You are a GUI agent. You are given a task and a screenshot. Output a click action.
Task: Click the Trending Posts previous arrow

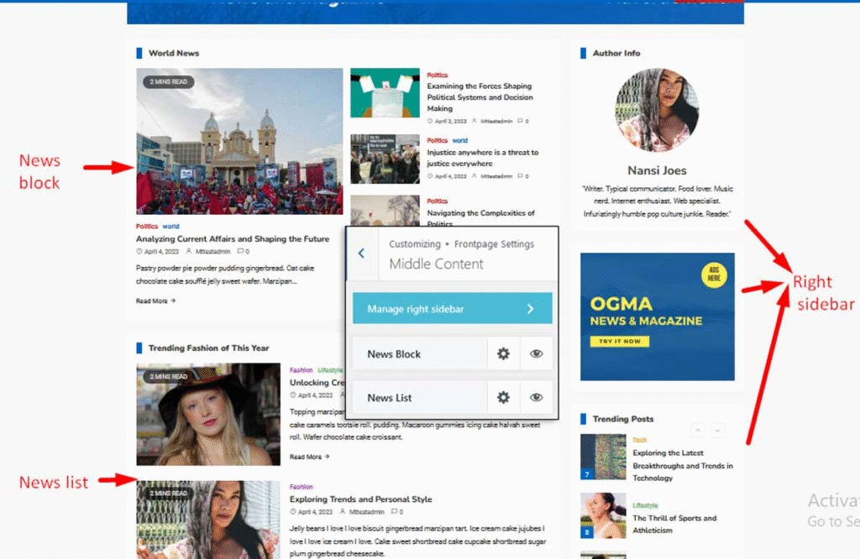tap(697, 431)
